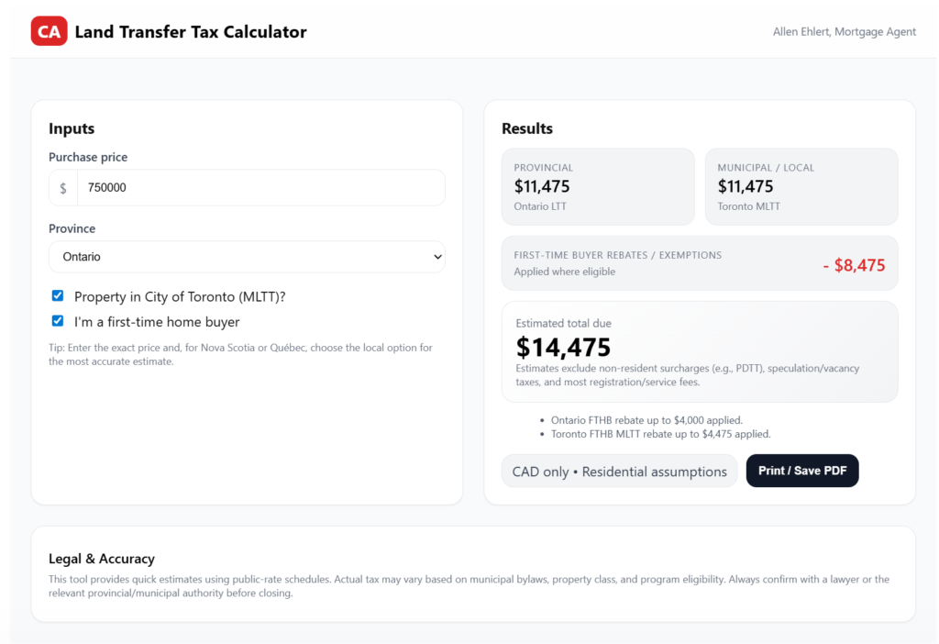Open the Province dropdown
This screenshot has width=939, height=644.
pyautogui.click(x=246, y=257)
